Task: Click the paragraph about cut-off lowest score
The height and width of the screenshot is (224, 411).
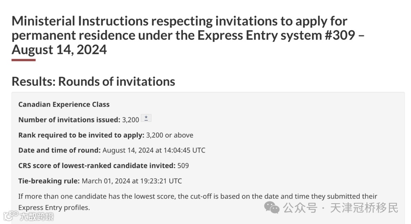Action: point(198,202)
